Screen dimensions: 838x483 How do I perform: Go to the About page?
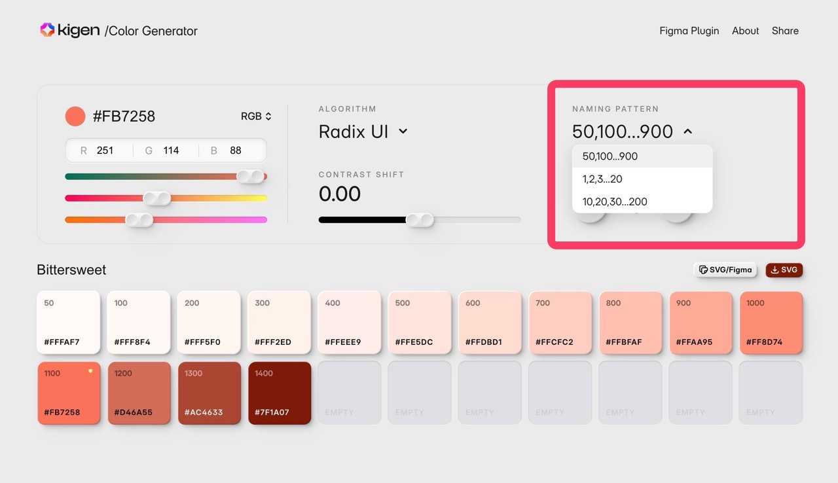pyautogui.click(x=745, y=31)
